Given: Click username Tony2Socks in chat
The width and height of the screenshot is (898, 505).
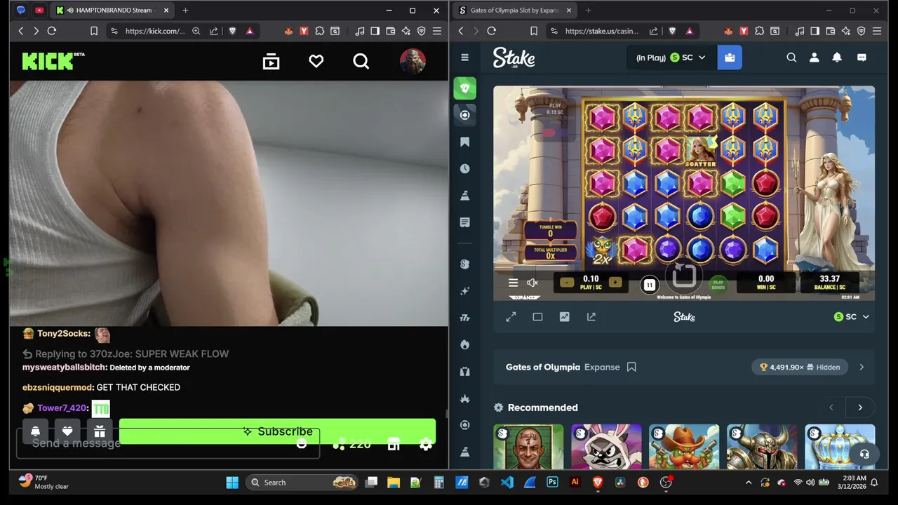Looking at the screenshot, I should [x=64, y=333].
